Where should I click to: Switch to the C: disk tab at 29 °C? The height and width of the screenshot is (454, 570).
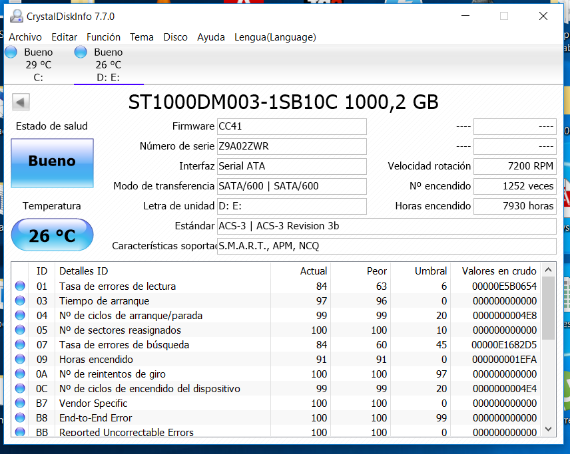[x=38, y=64]
